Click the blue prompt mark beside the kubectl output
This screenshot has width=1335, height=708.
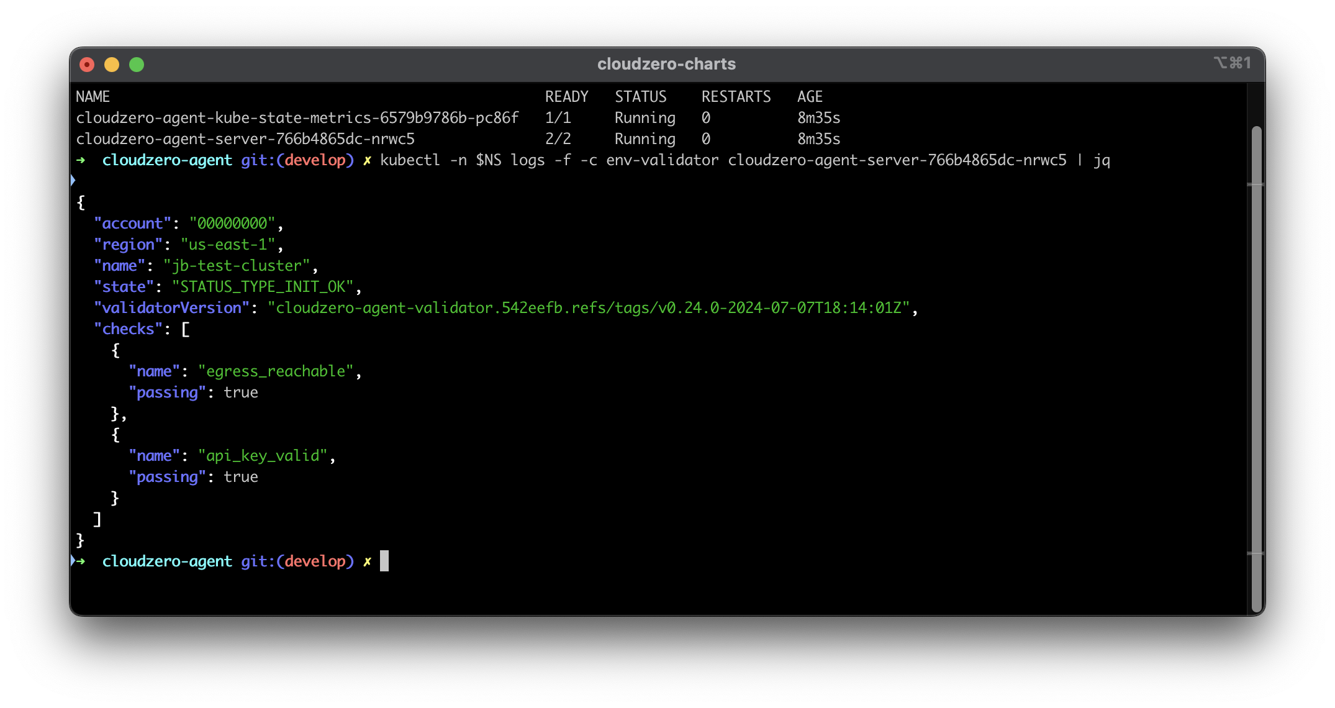(x=73, y=180)
